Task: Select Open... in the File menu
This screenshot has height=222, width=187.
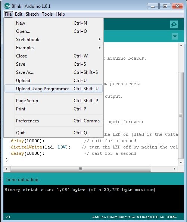Action: click(x=53, y=31)
